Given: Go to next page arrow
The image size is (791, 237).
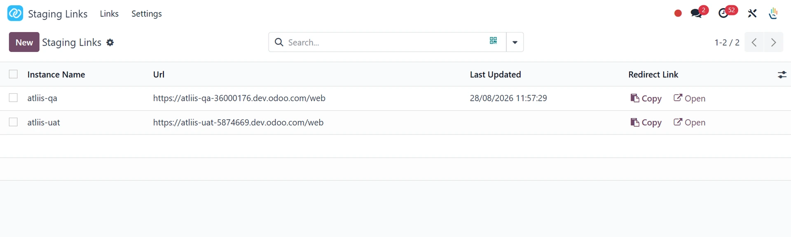Looking at the screenshot, I should tap(773, 42).
